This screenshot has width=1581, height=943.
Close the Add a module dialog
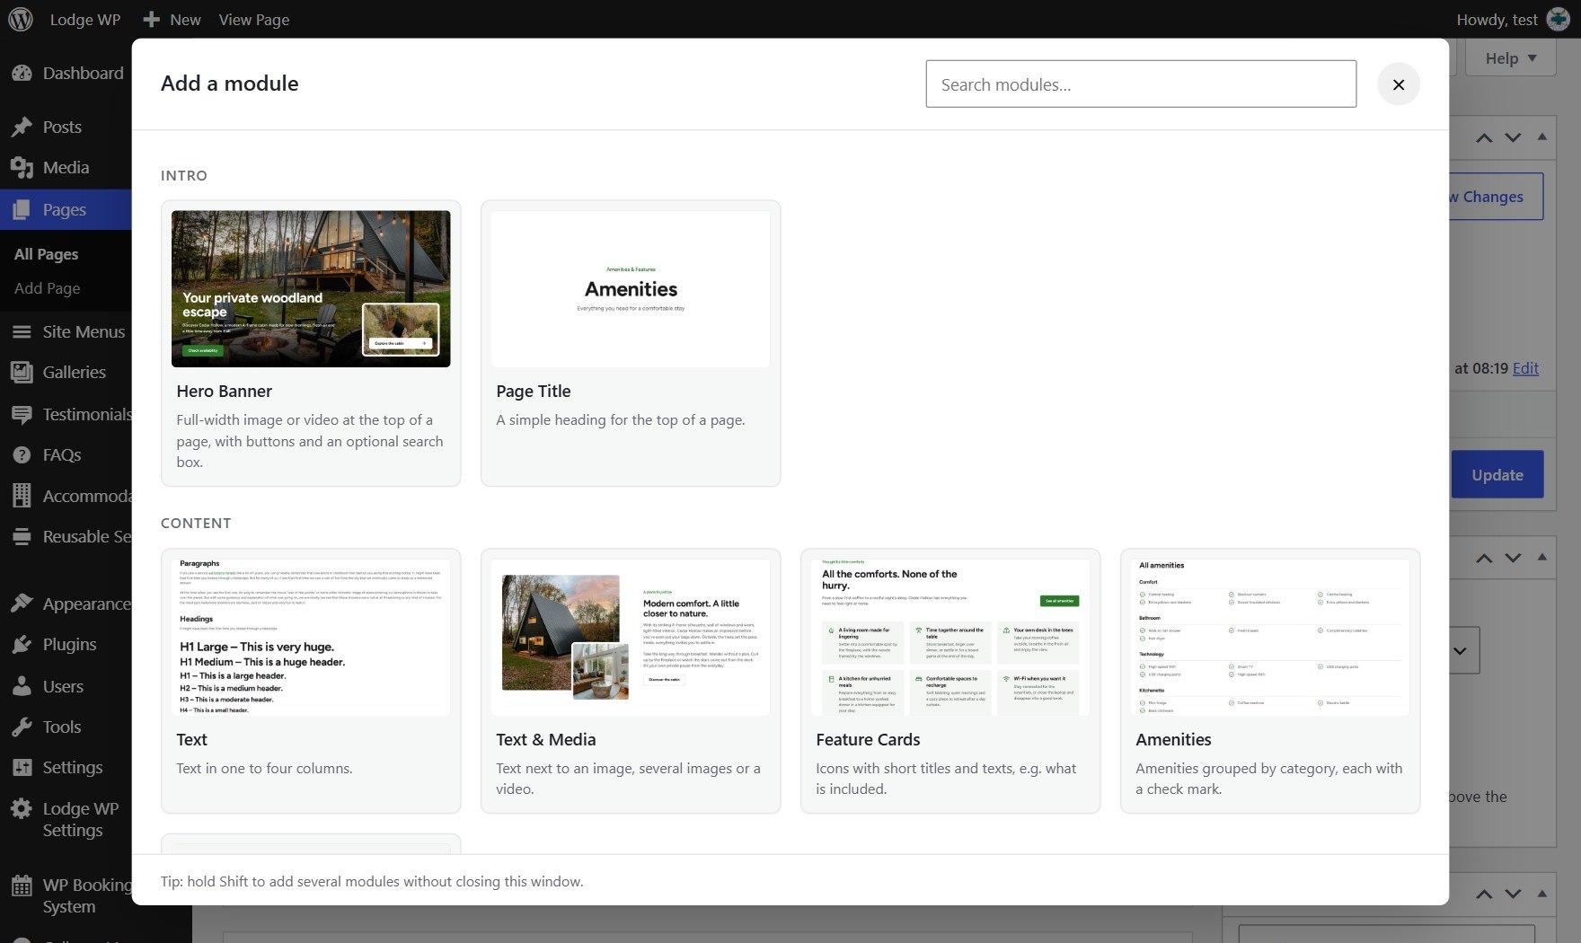(1399, 84)
